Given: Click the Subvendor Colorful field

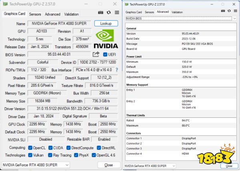Looking at the screenshot, I should click(x=43, y=62).
